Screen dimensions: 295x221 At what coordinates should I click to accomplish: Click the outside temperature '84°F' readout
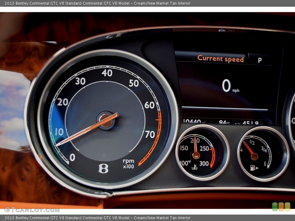click(224, 122)
